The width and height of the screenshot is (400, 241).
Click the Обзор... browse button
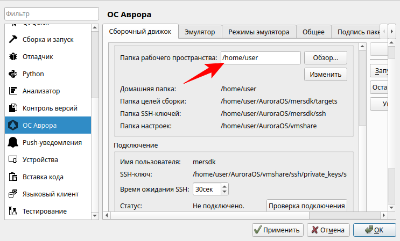(326, 58)
